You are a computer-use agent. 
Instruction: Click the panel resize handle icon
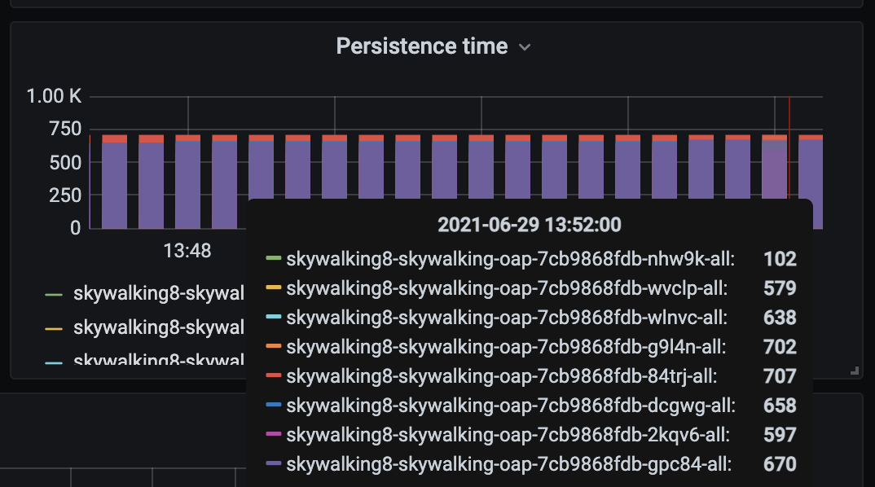click(855, 371)
